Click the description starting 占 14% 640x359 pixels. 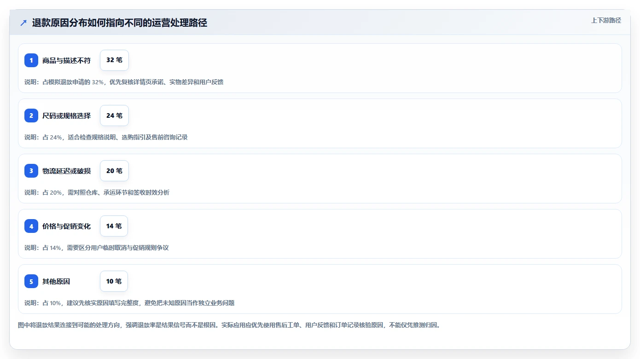(97, 248)
